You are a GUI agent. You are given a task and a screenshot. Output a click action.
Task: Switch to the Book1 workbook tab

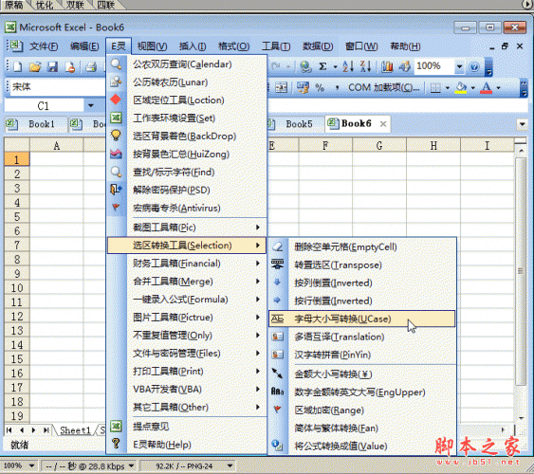coord(36,124)
